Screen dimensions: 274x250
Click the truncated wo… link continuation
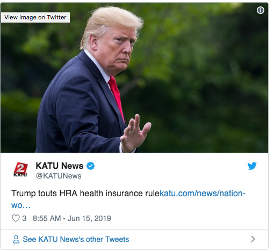[x=21, y=205]
